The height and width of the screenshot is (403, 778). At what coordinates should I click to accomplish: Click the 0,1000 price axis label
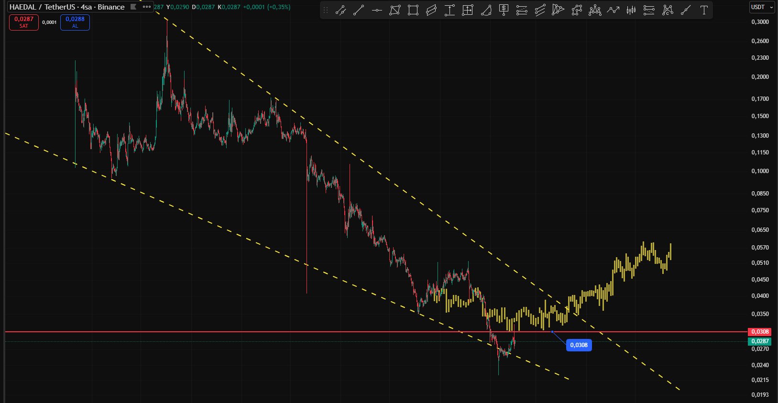pyautogui.click(x=760, y=171)
